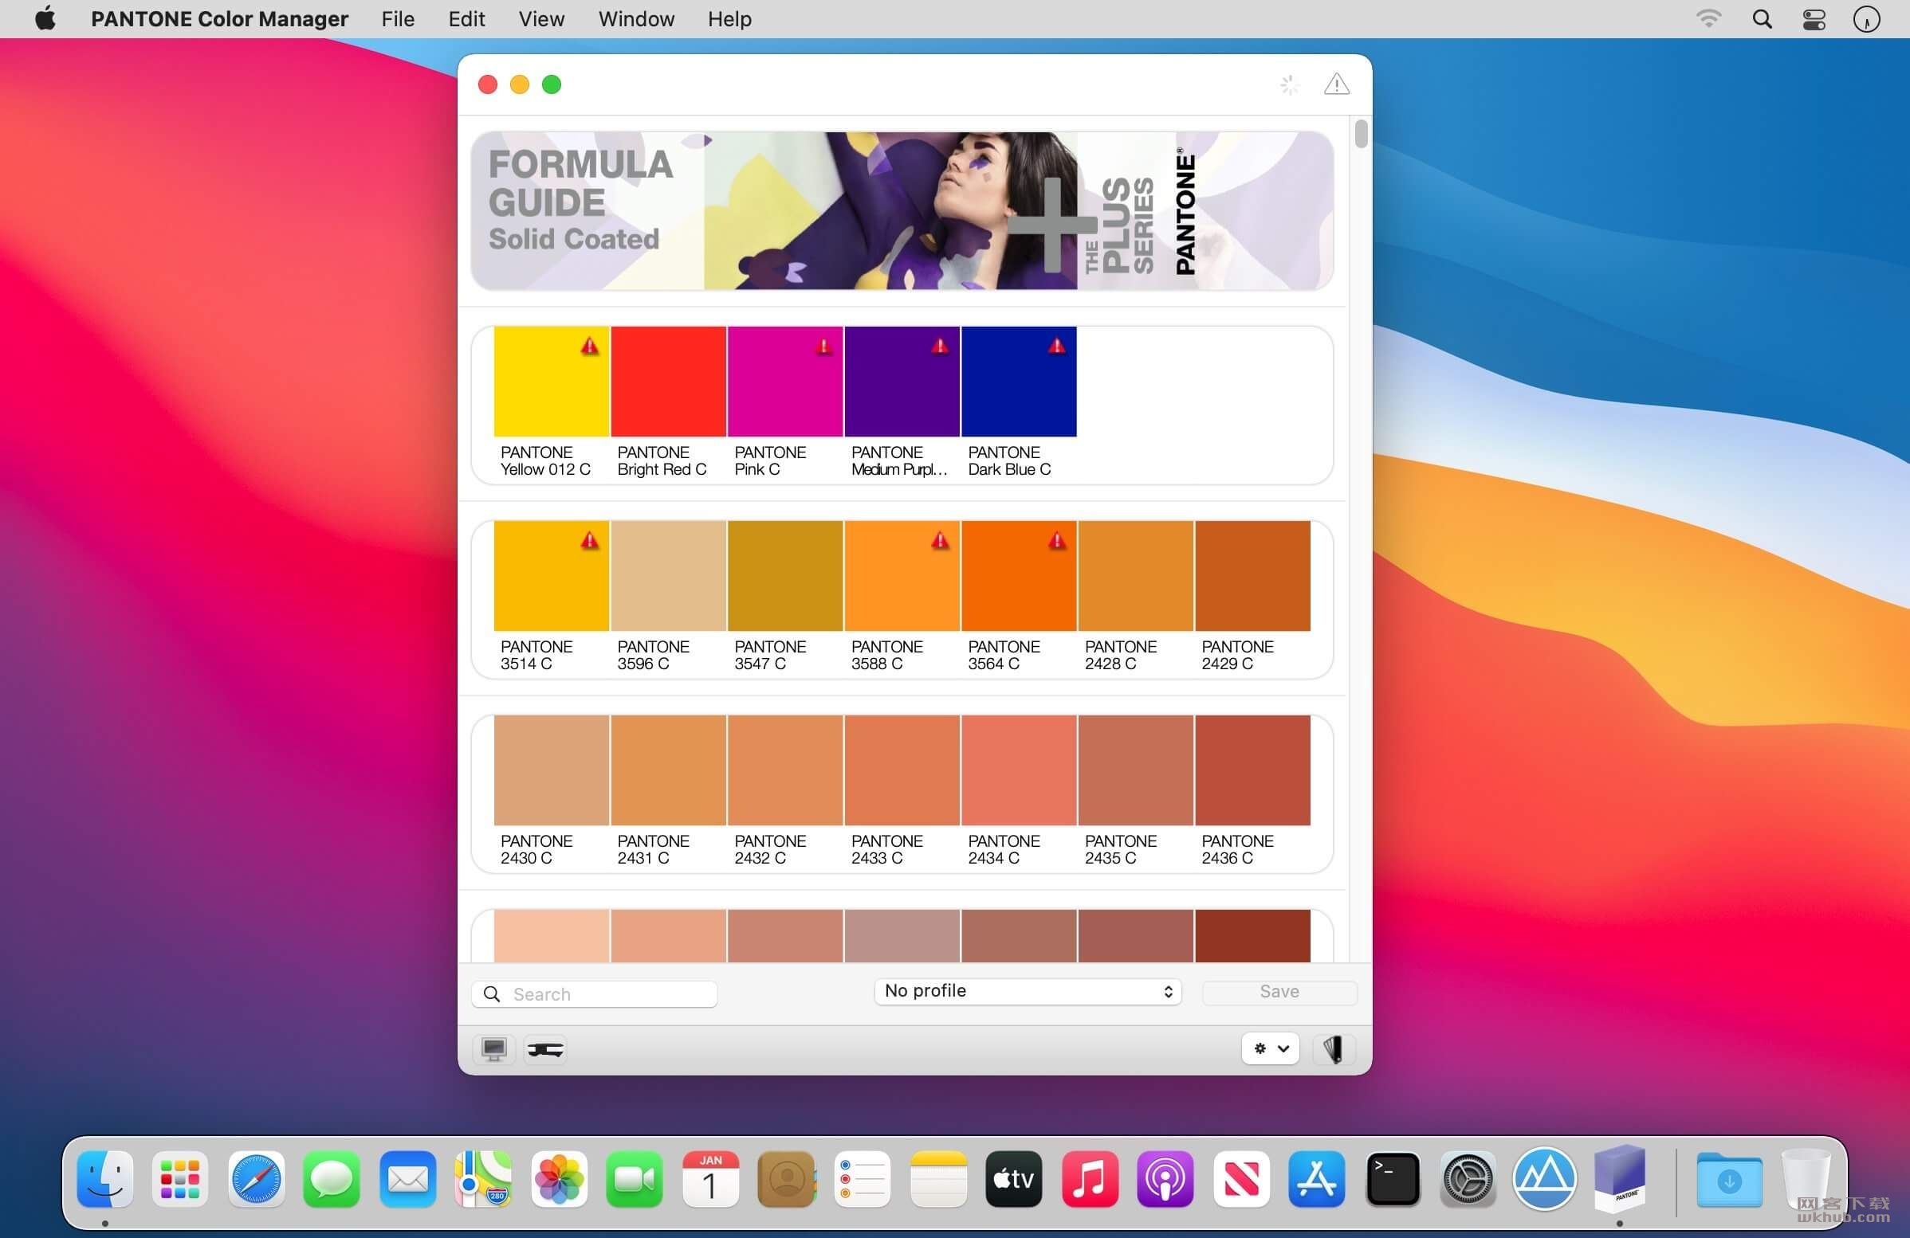The width and height of the screenshot is (1910, 1238).
Task: Open Apple TV app in dock
Action: pyautogui.click(x=1013, y=1179)
